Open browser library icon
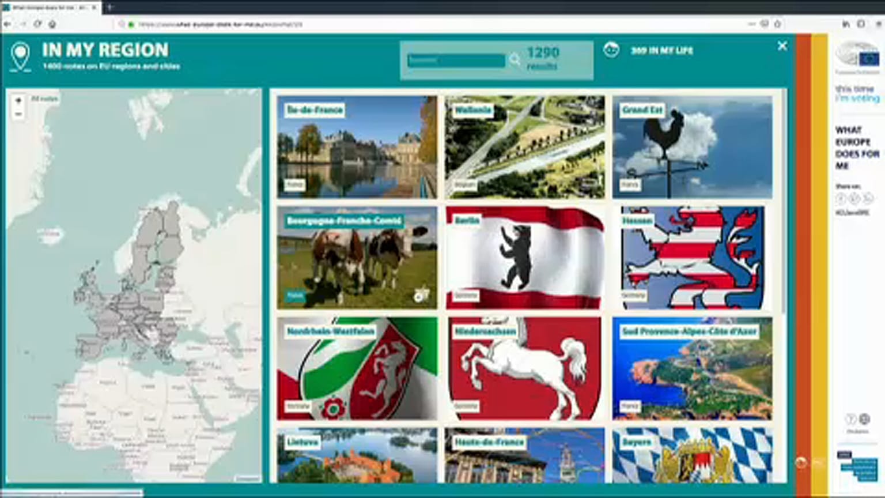 [846, 24]
